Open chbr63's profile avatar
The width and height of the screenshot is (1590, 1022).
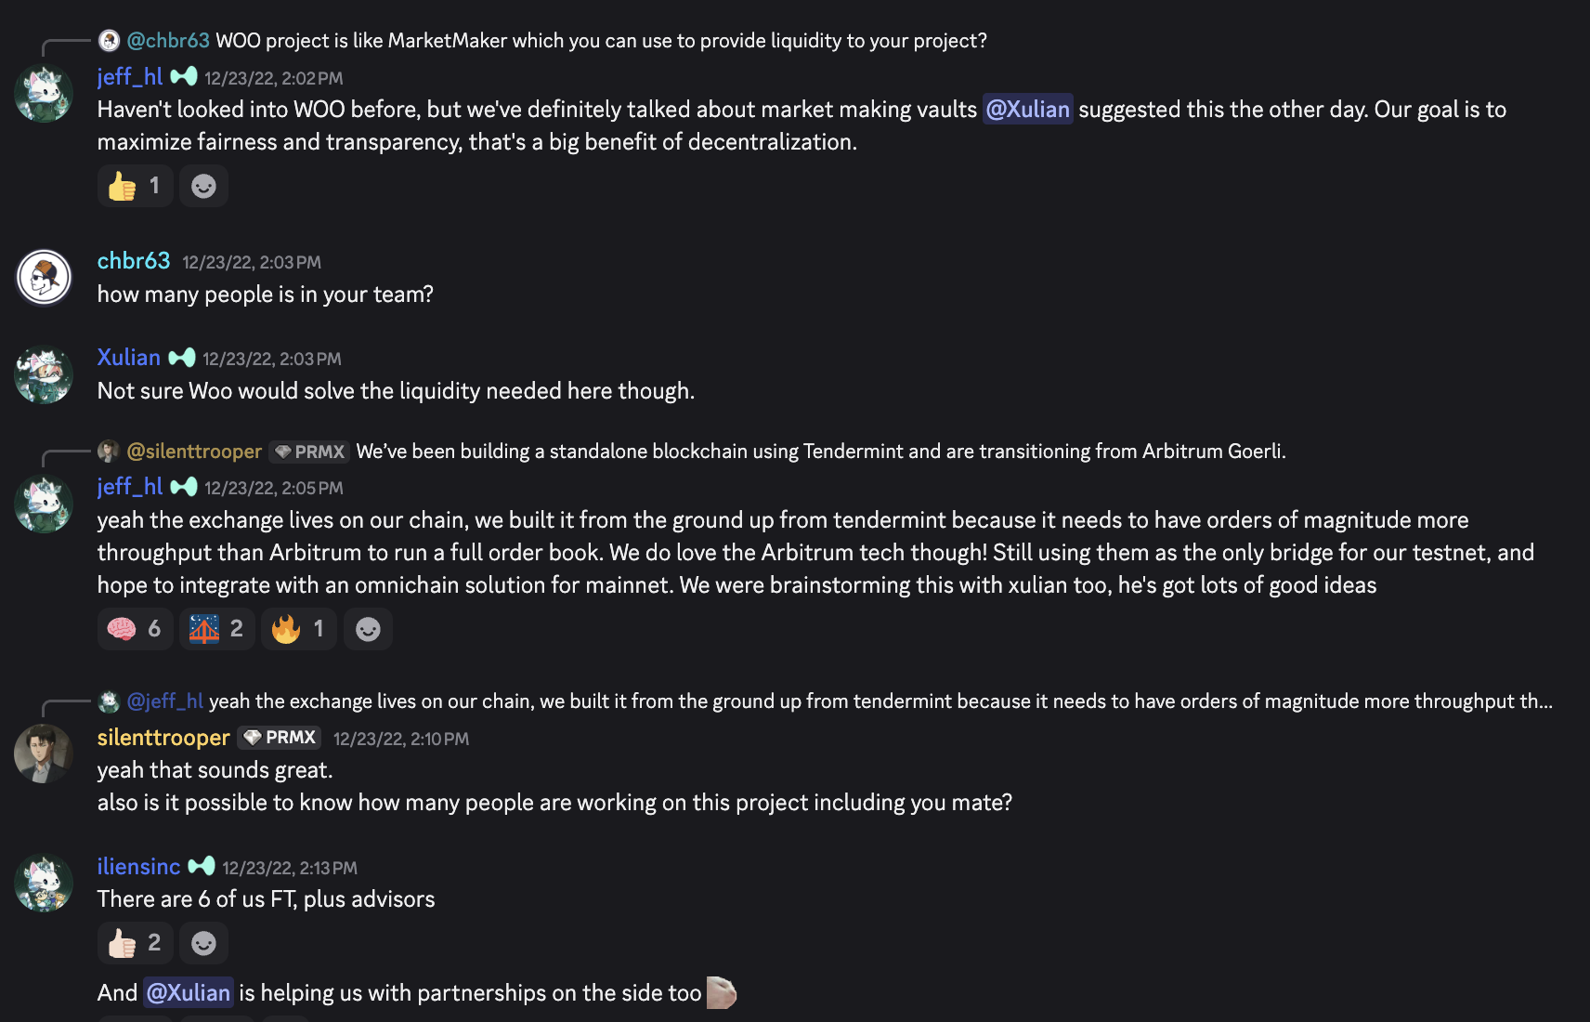[x=44, y=277]
